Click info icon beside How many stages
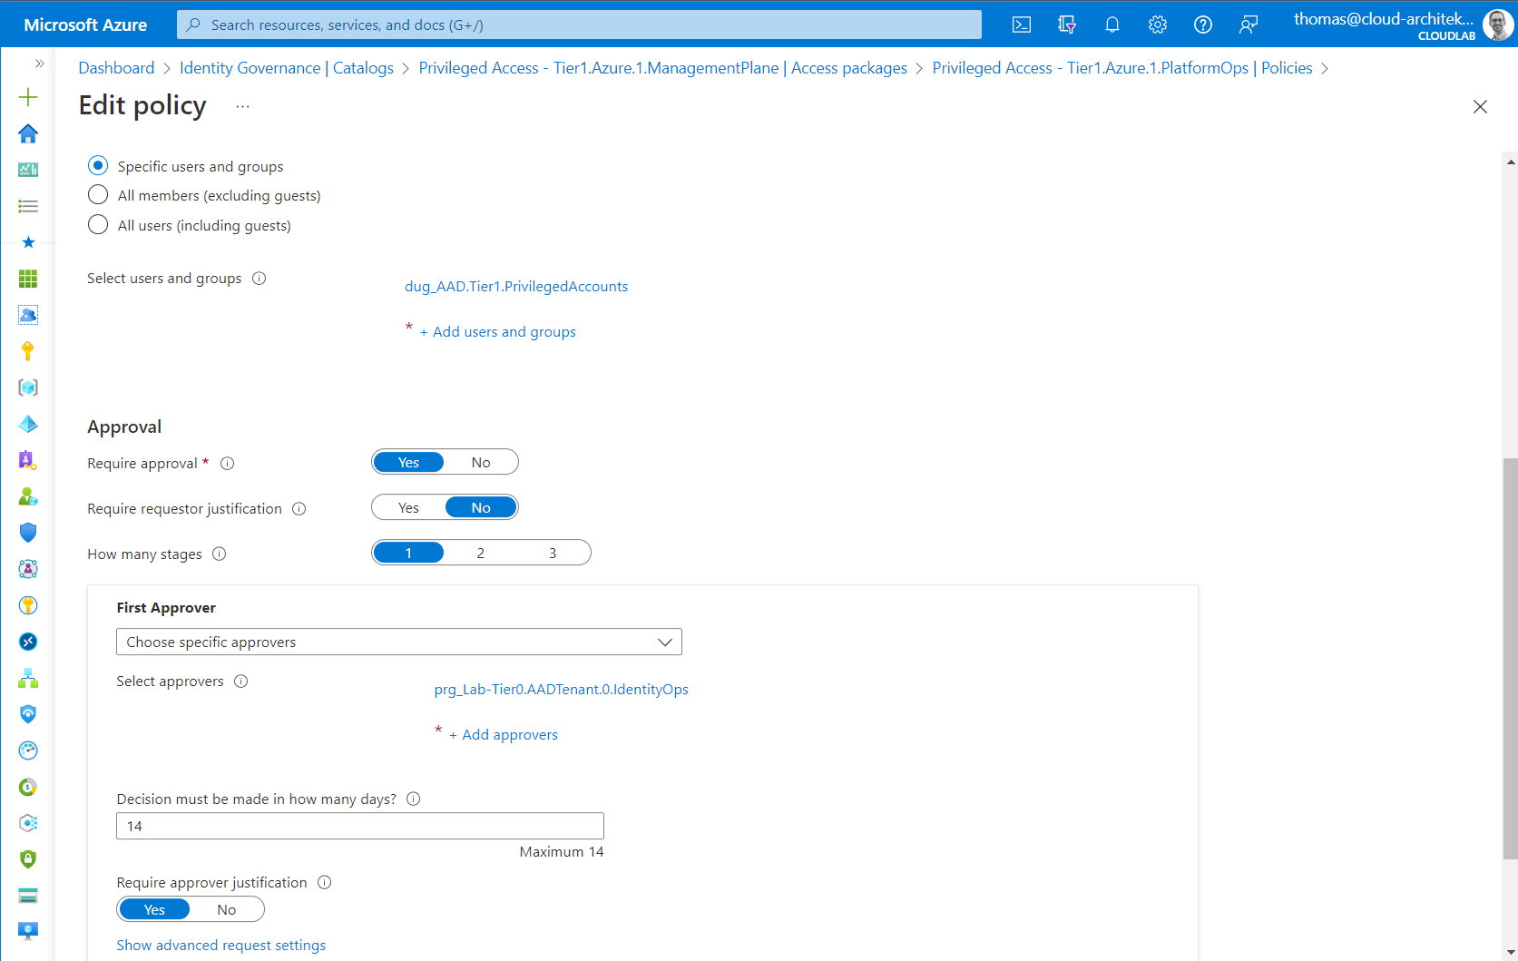Image resolution: width=1518 pixels, height=961 pixels. [220, 554]
